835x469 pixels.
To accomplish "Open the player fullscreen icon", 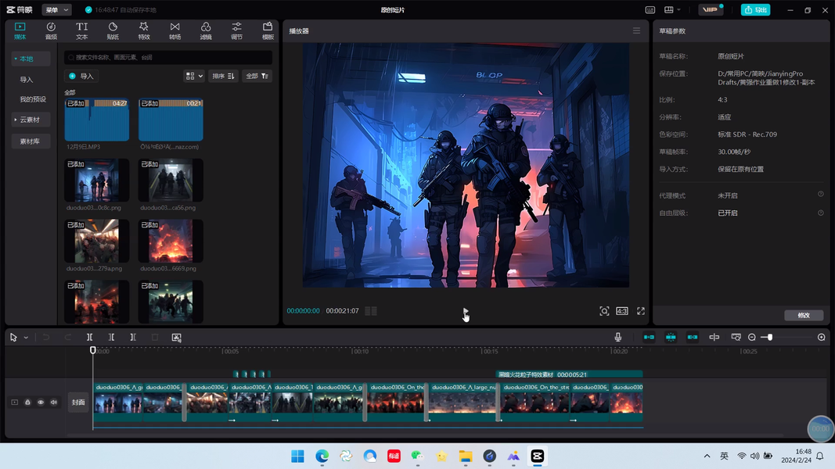I will [x=641, y=311].
